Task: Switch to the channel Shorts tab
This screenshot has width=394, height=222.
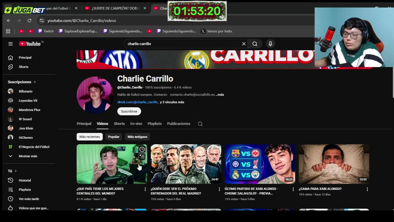Action: click(x=119, y=124)
